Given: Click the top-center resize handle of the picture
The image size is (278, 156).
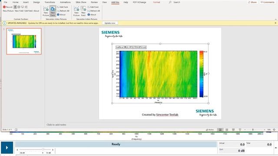Looking at the screenshot, I should (160, 44).
